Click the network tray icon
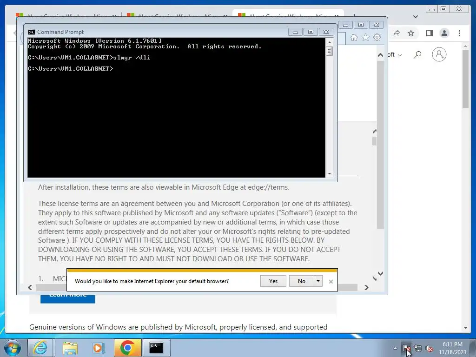This screenshot has width=476, height=357. pos(418,348)
